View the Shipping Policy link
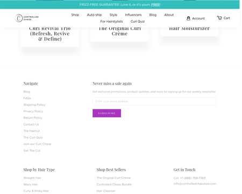This screenshot has width=242, height=194. point(34,105)
